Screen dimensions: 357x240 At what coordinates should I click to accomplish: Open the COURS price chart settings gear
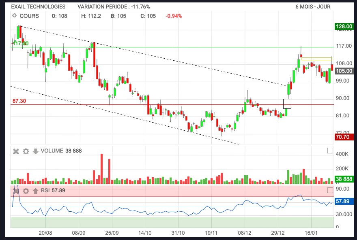(x=15, y=16)
